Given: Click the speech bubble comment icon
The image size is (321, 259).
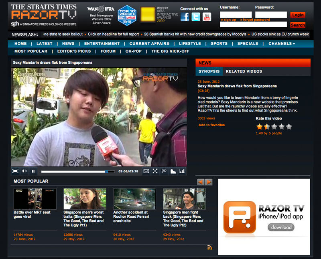Looking at the screenshot, I should 164,171.
